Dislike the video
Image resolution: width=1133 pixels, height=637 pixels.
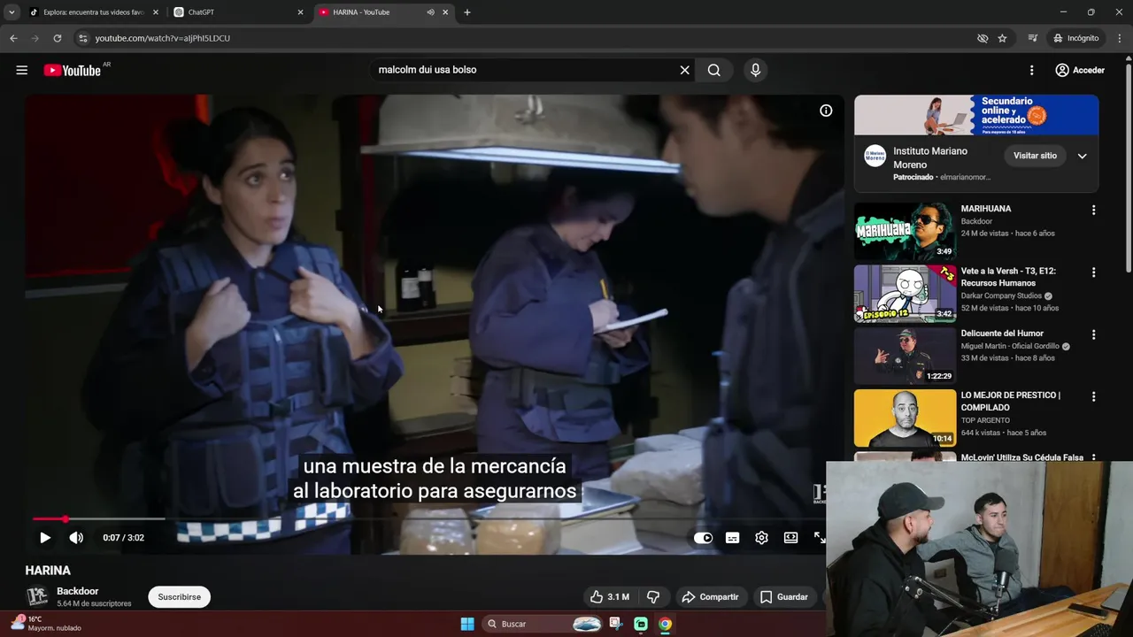(653, 597)
